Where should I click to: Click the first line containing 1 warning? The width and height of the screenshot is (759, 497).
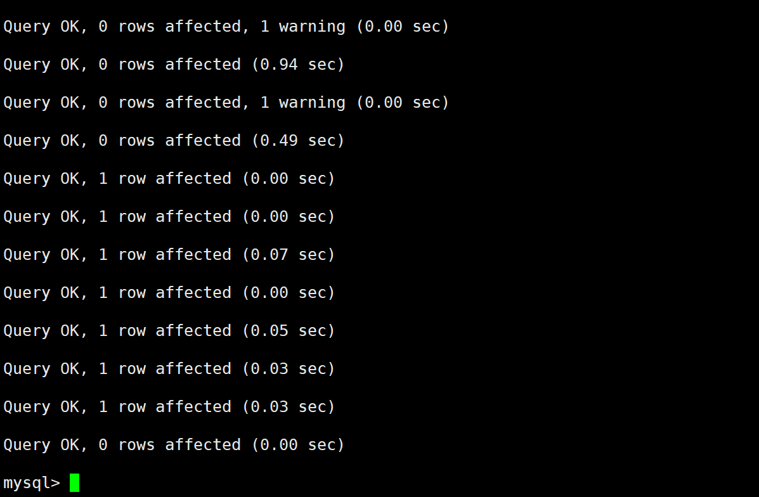coord(226,27)
